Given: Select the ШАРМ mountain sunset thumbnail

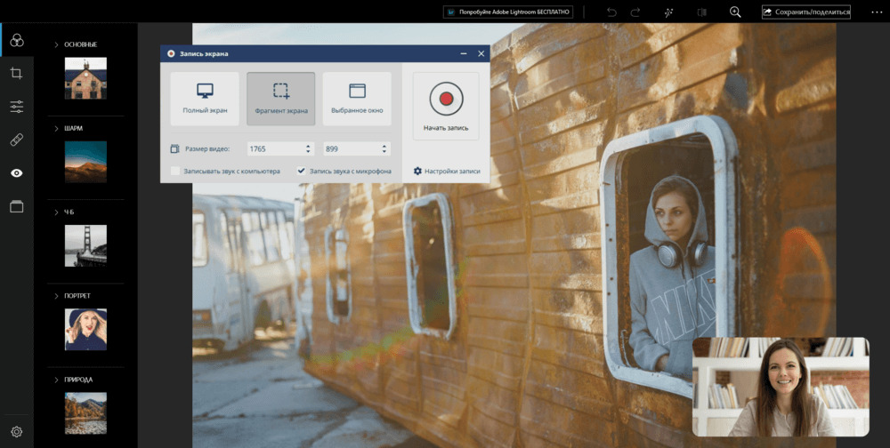Looking at the screenshot, I should pos(85,162).
